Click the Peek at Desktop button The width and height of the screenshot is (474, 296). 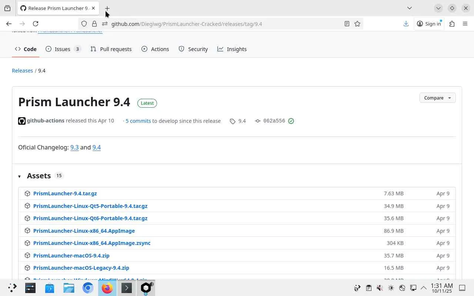click(462, 288)
